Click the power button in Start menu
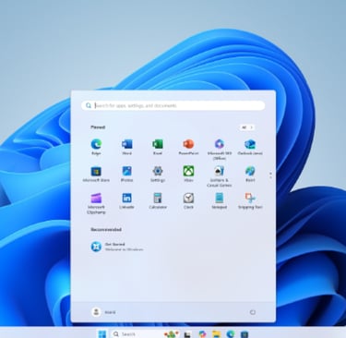The height and width of the screenshot is (338, 346). [253, 312]
